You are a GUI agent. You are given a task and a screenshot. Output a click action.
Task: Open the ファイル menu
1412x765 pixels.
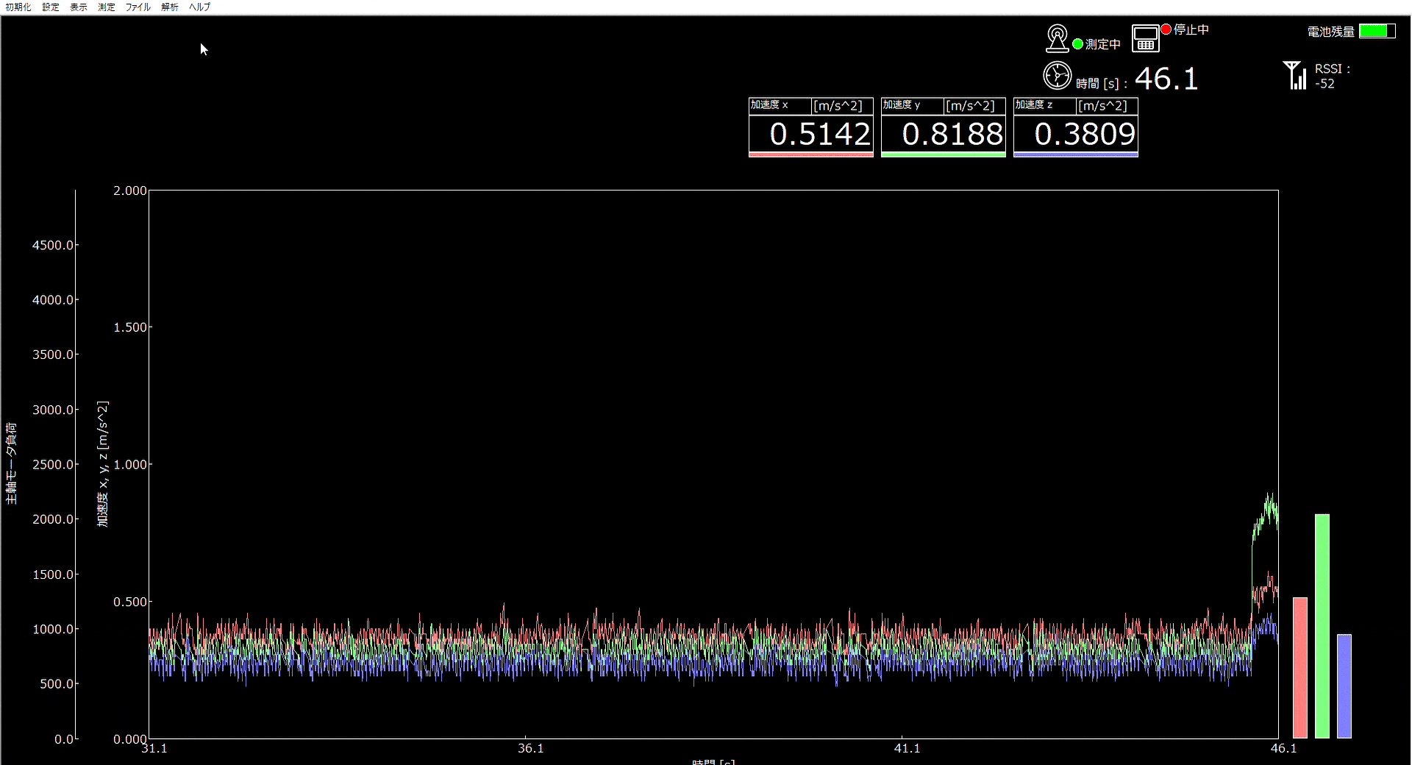[138, 7]
